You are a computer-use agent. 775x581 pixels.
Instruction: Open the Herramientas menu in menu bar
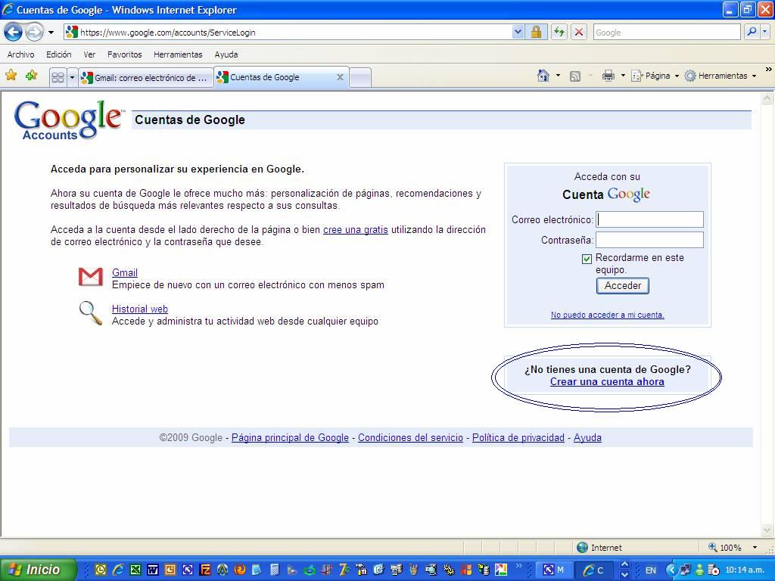[x=178, y=54]
